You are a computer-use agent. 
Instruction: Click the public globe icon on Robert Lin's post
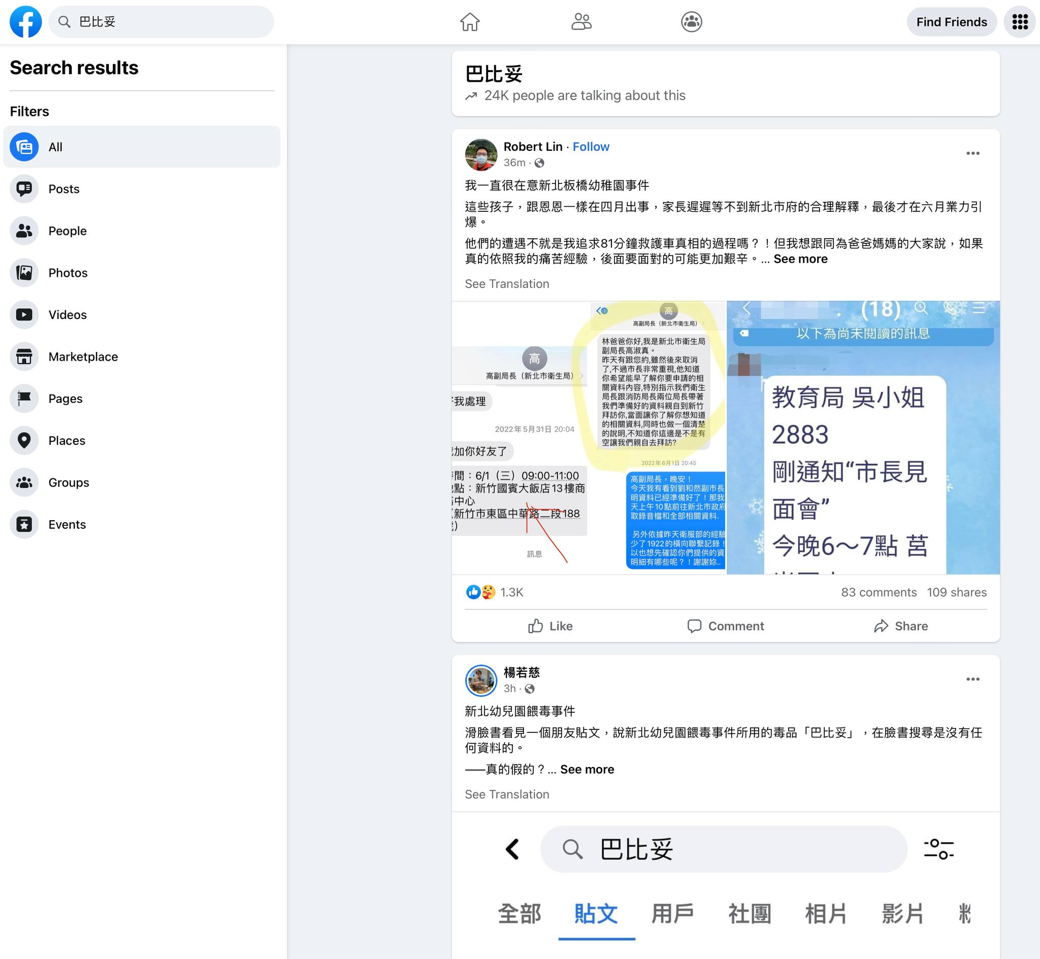coord(539,163)
